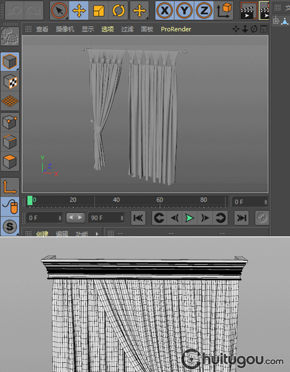Screen dimensions: 290x372
Task: Toggle the Z axis lock
Action: 204,10
